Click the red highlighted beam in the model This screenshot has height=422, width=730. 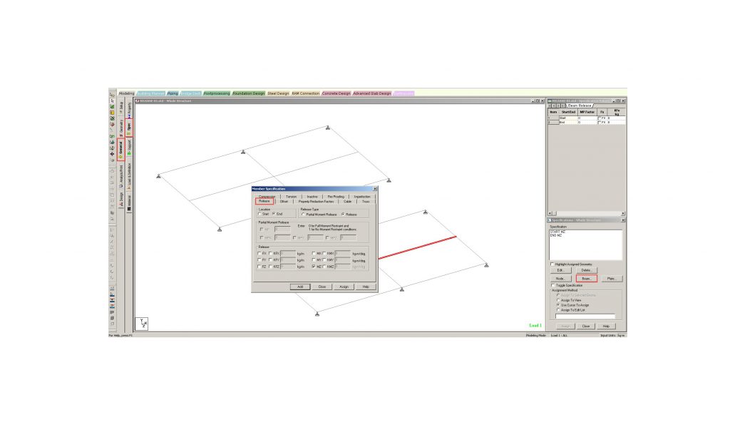pos(417,247)
